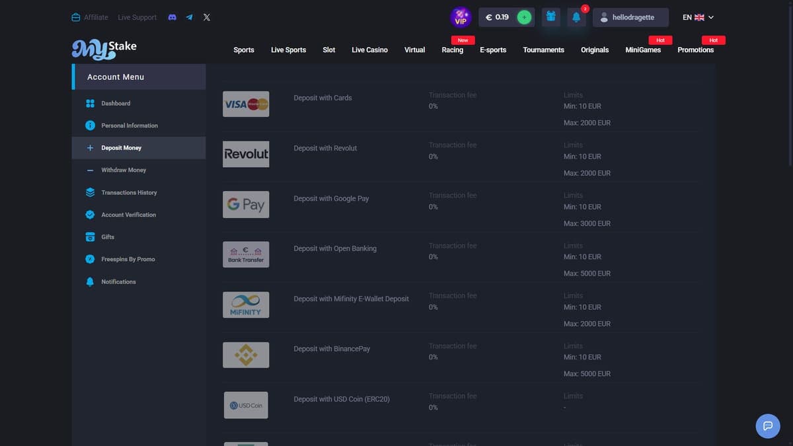Select the Mifinity logo tile

pyautogui.click(x=246, y=305)
